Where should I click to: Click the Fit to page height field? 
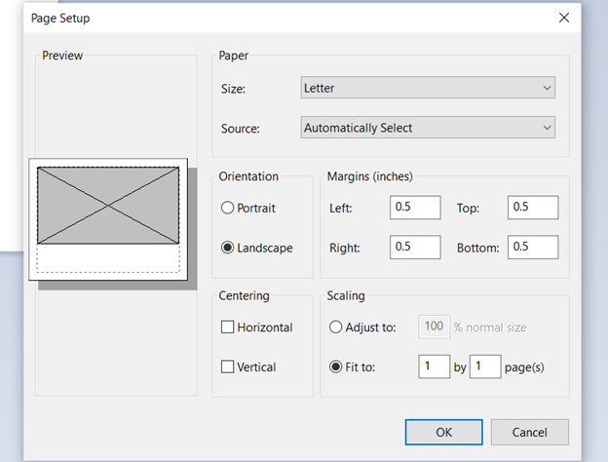click(x=484, y=366)
